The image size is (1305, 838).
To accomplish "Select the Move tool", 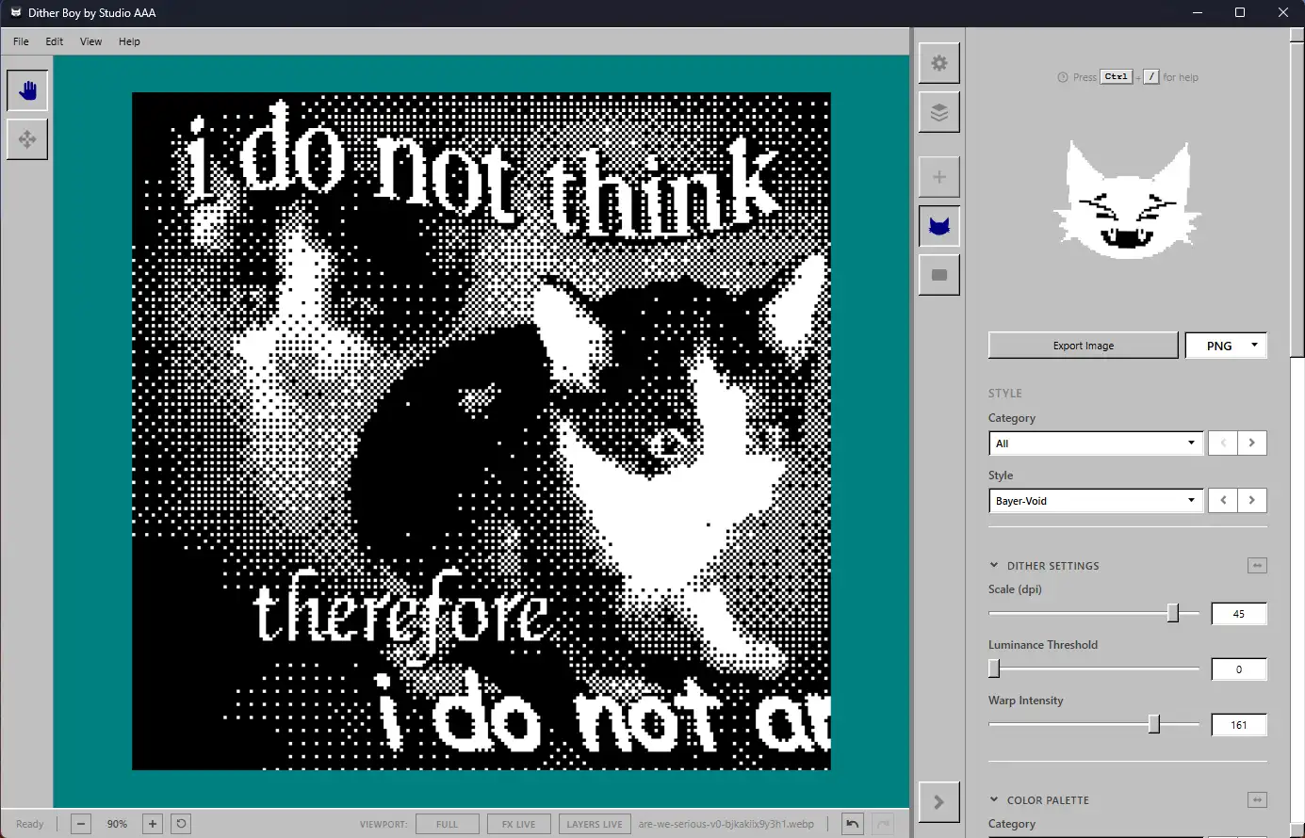I will (27, 139).
